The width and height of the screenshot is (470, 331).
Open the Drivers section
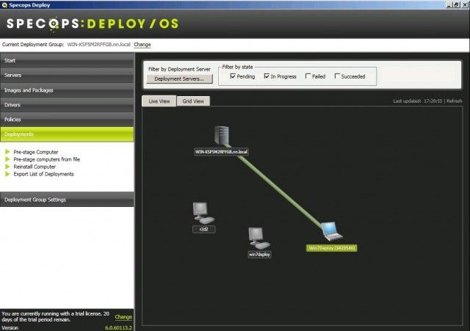pyautogui.click(x=67, y=105)
